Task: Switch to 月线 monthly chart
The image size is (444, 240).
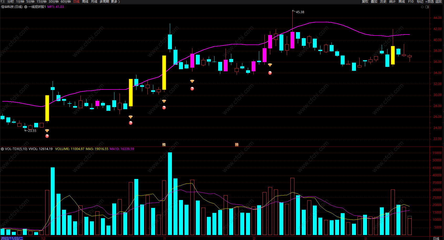Action: (x=94, y=2)
